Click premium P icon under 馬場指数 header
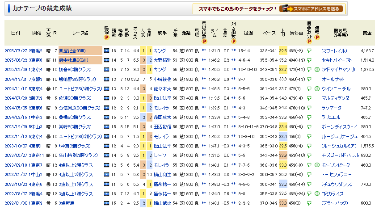This screenshot has width=379, height=210. 204,41
